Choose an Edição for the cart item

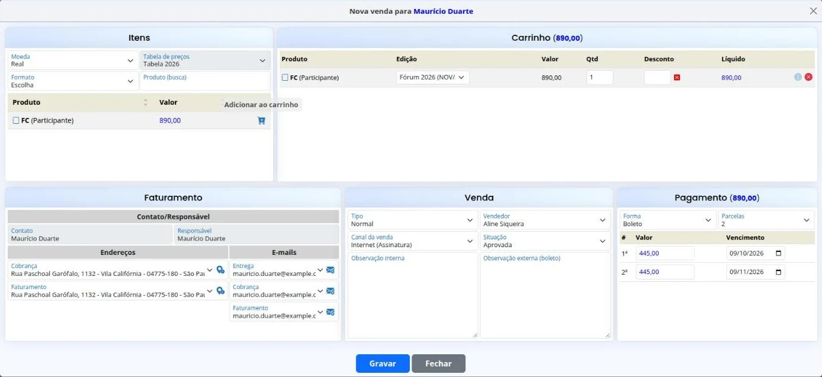(x=433, y=77)
